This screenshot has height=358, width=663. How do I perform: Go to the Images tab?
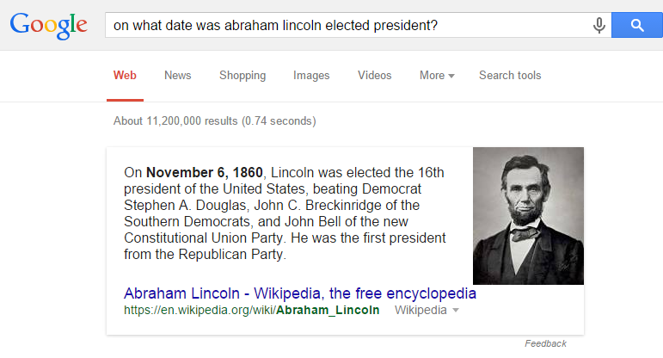[311, 76]
